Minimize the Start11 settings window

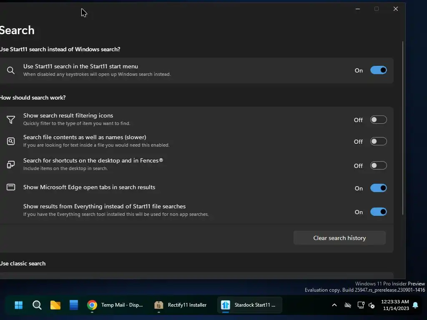pyautogui.click(x=358, y=9)
